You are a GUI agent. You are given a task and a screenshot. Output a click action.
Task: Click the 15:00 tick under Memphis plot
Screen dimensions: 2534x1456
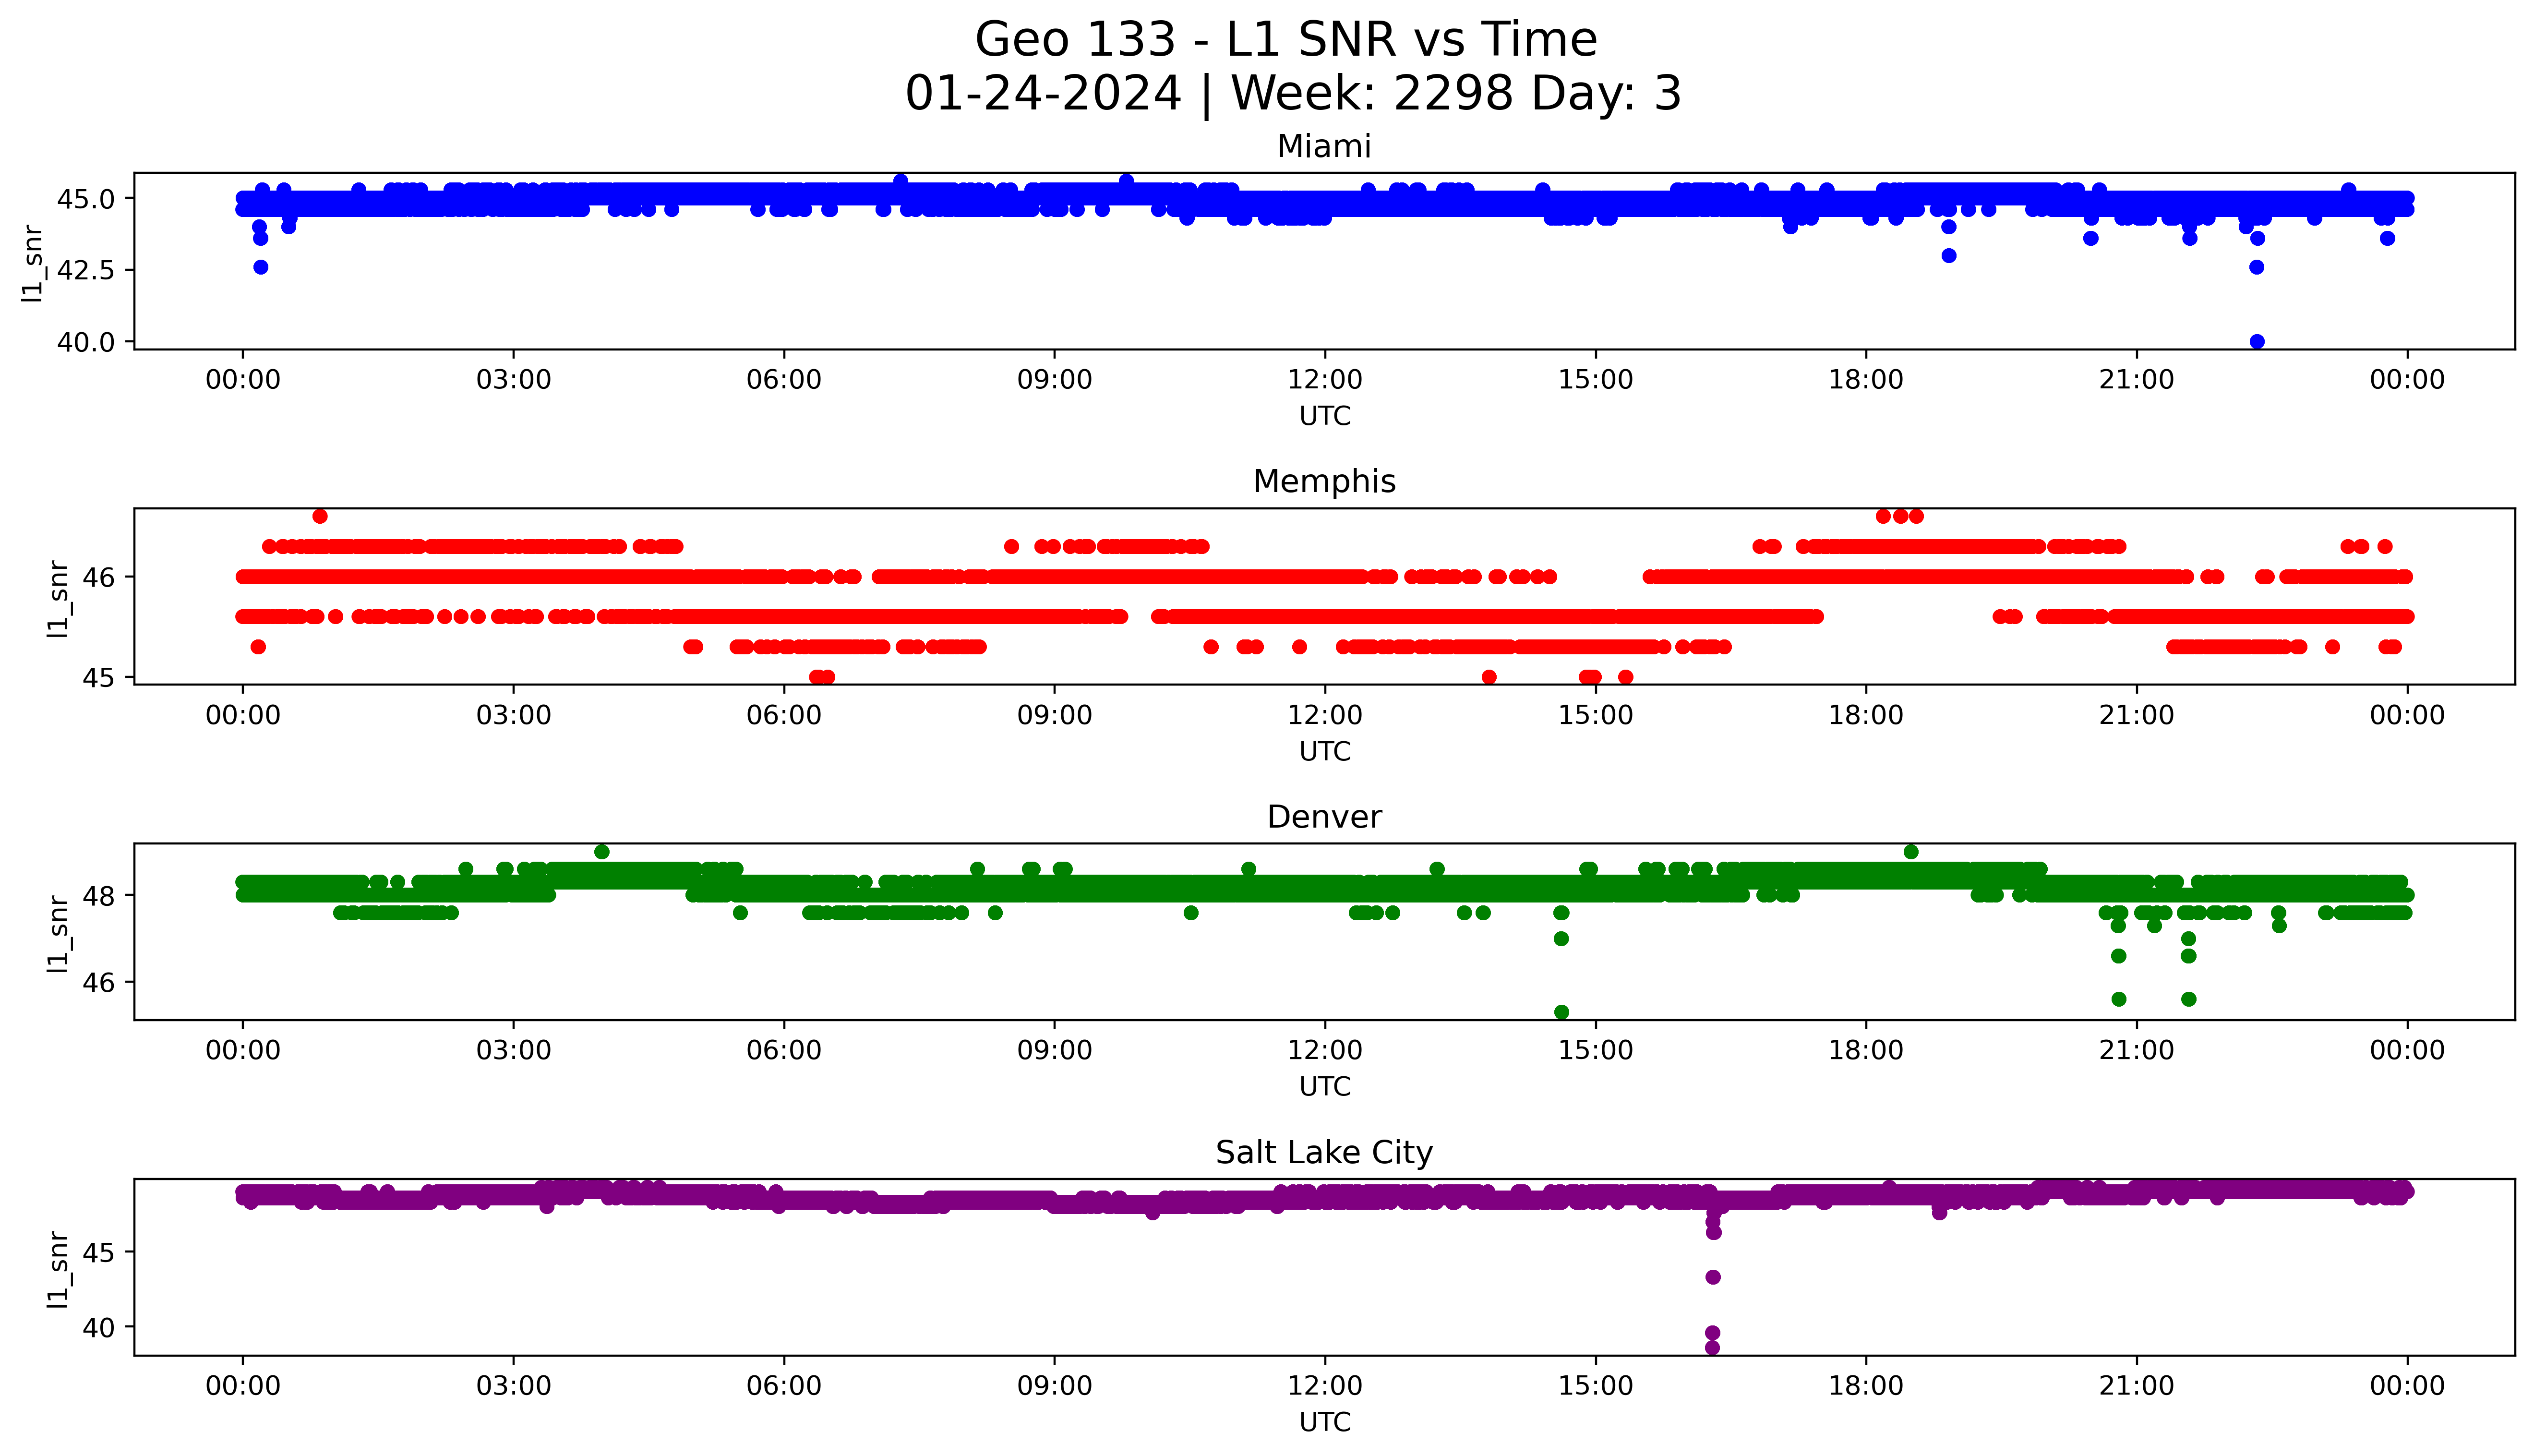(1596, 715)
